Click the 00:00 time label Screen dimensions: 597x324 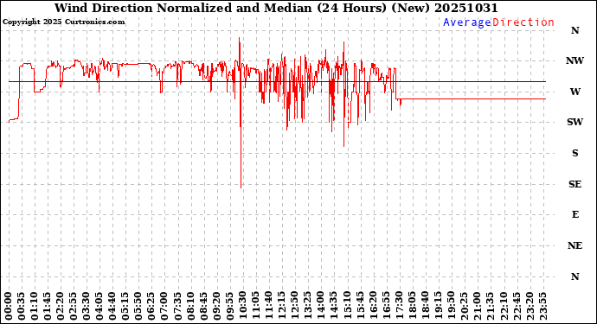(x=9, y=306)
